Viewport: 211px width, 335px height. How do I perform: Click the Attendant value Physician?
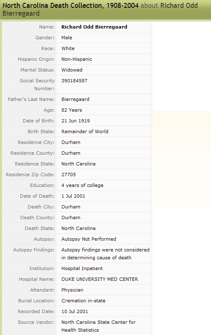tap(72, 290)
